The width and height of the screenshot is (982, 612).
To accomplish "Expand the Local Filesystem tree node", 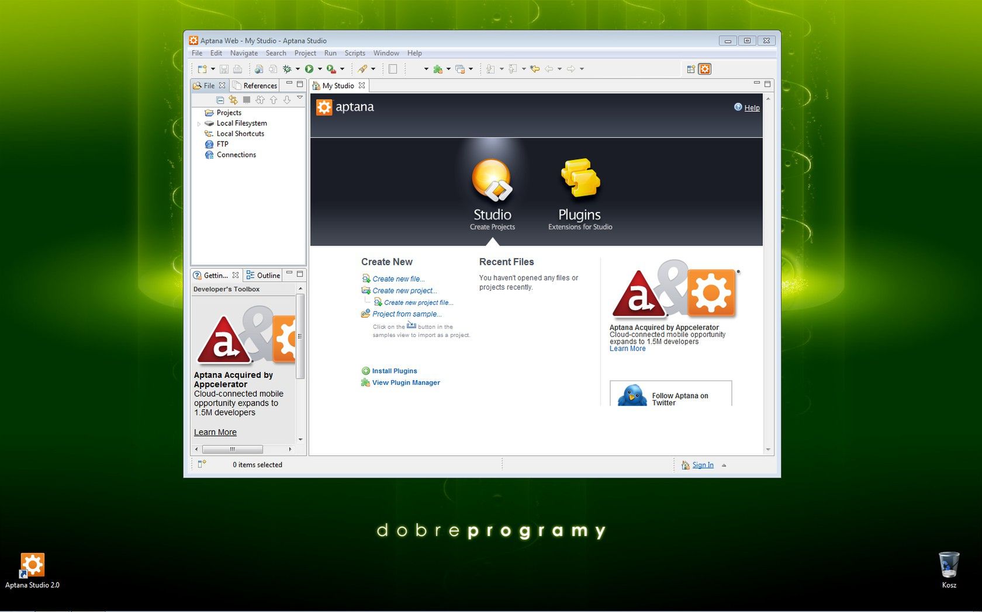I will (x=199, y=124).
